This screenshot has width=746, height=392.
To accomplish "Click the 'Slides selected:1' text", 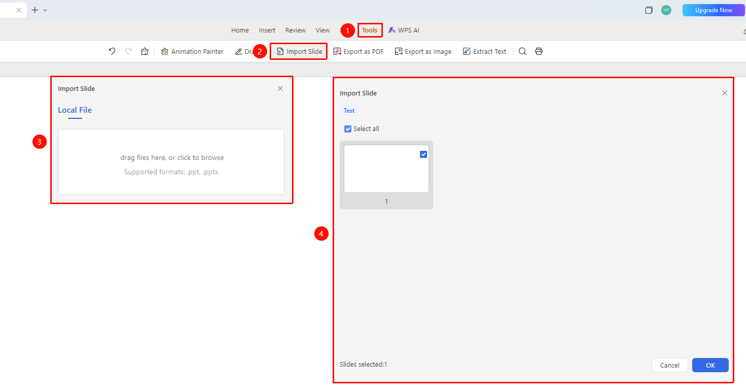I will [363, 365].
